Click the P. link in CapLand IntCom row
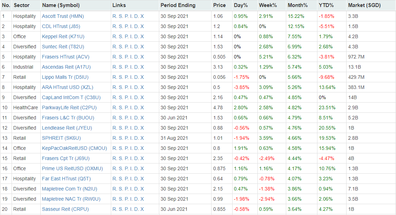The width and height of the screenshot is (396, 215). coord(127,97)
